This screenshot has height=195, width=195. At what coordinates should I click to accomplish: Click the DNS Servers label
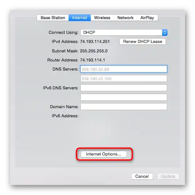[x=65, y=69]
